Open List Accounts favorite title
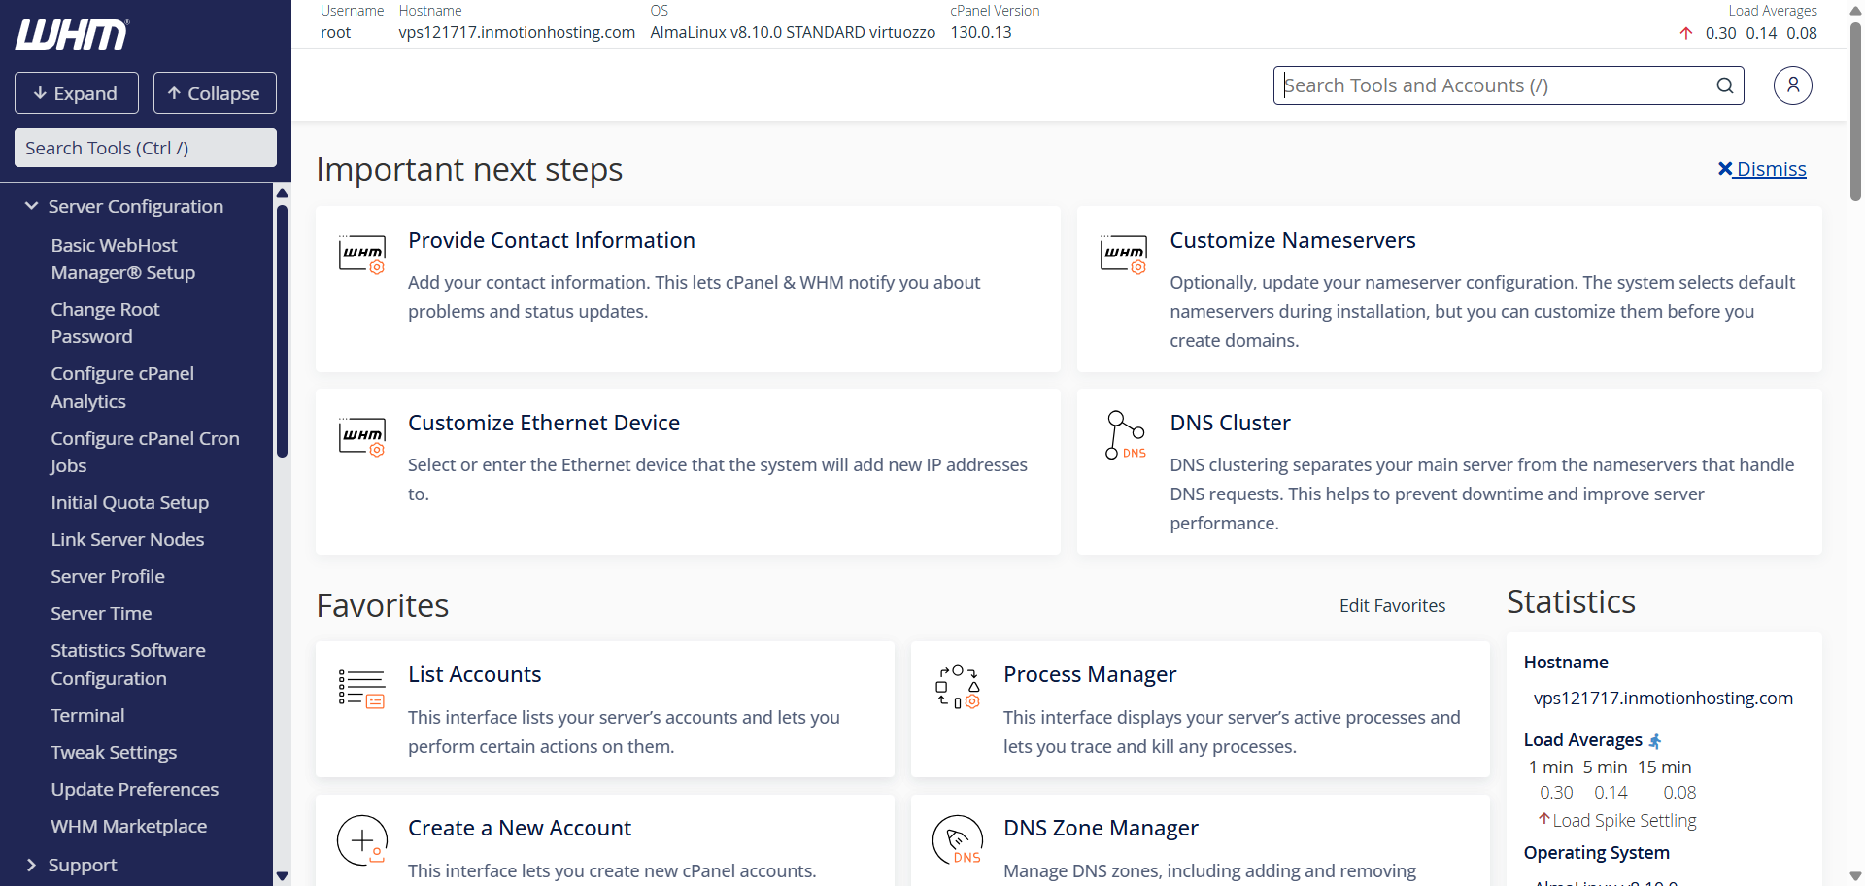 474,674
